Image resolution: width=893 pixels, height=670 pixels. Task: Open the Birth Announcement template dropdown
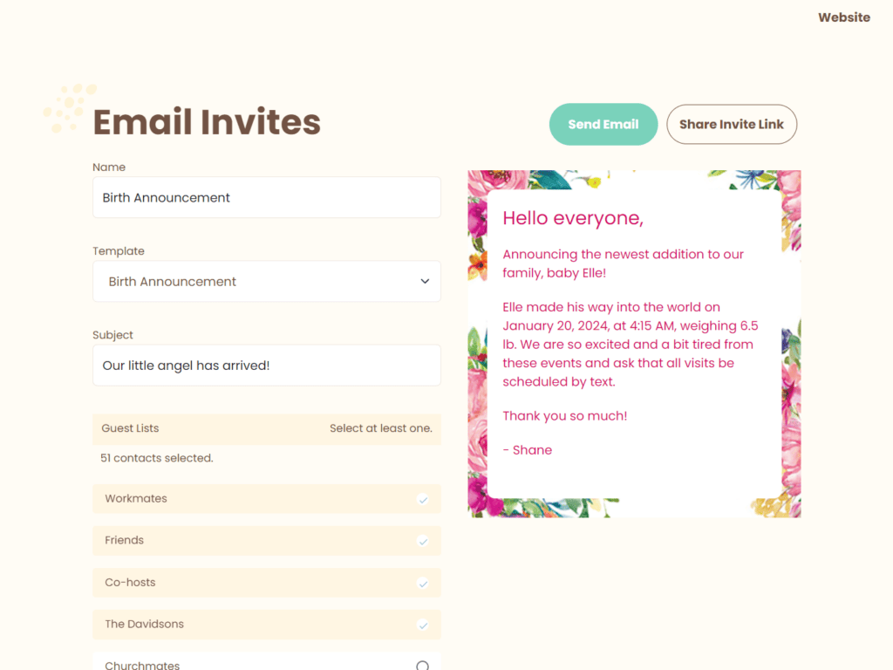[266, 281]
